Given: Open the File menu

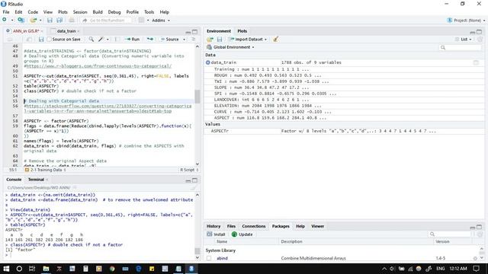Looking at the screenshot, I should pyautogui.click(x=6, y=12).
